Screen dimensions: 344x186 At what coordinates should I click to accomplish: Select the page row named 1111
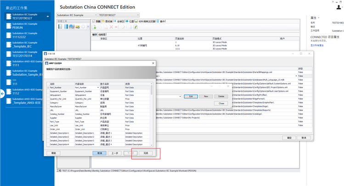(x=195, y=49)
